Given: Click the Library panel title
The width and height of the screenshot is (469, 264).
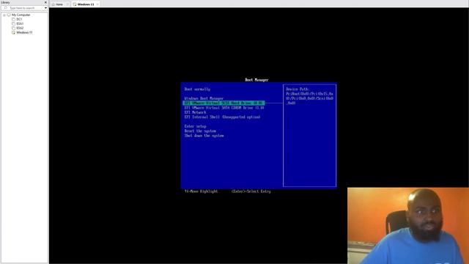Looking at the screenshot, I should click(5, 2).
